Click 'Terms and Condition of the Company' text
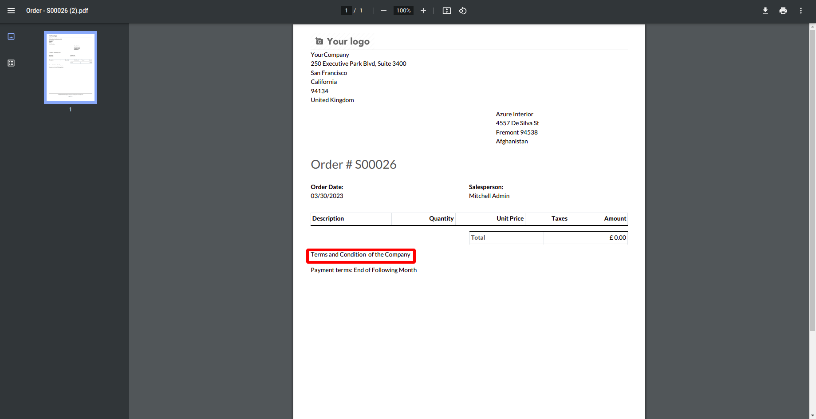 pyautogui.click(x=360, y=255)
